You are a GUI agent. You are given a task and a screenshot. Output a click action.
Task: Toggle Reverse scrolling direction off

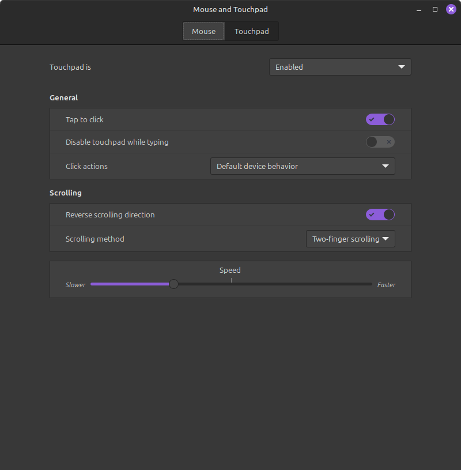380,215
